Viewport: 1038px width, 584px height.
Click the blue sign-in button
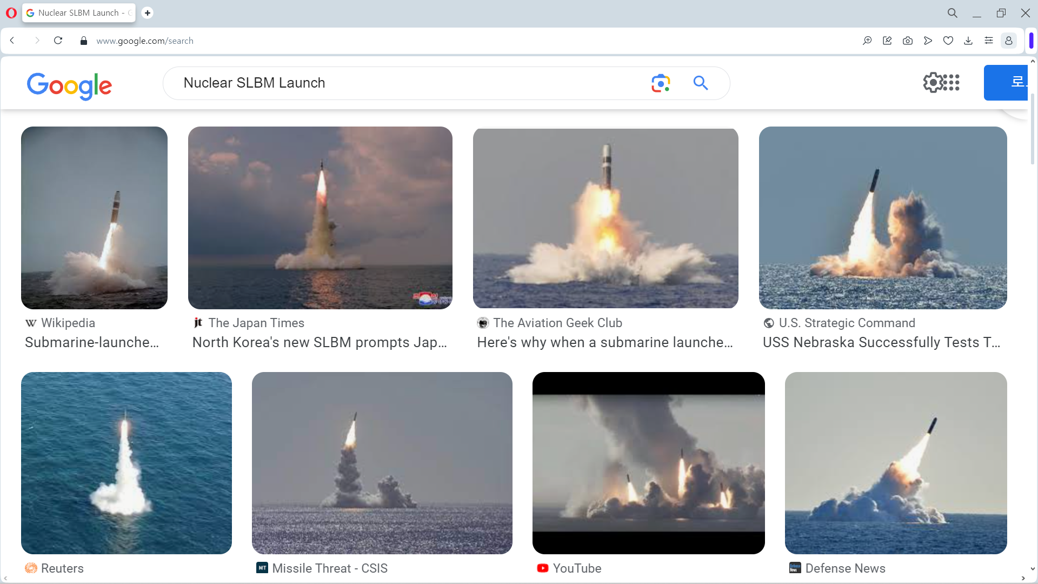point(1006,83)
